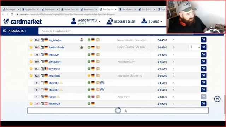
Task: Open photo camera icon in second Matze13 row
Action: tap(102, 90)
